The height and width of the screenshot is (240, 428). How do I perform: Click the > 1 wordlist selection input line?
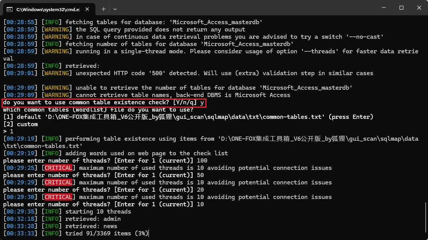pos(7,131)
